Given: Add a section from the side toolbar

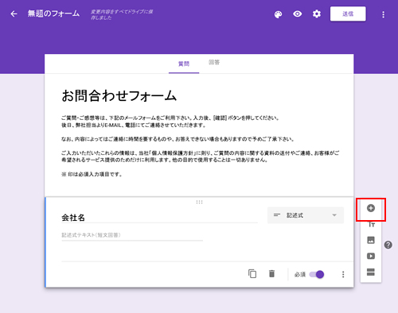Looking at the screenshot, I should click(x=371, y=272).
